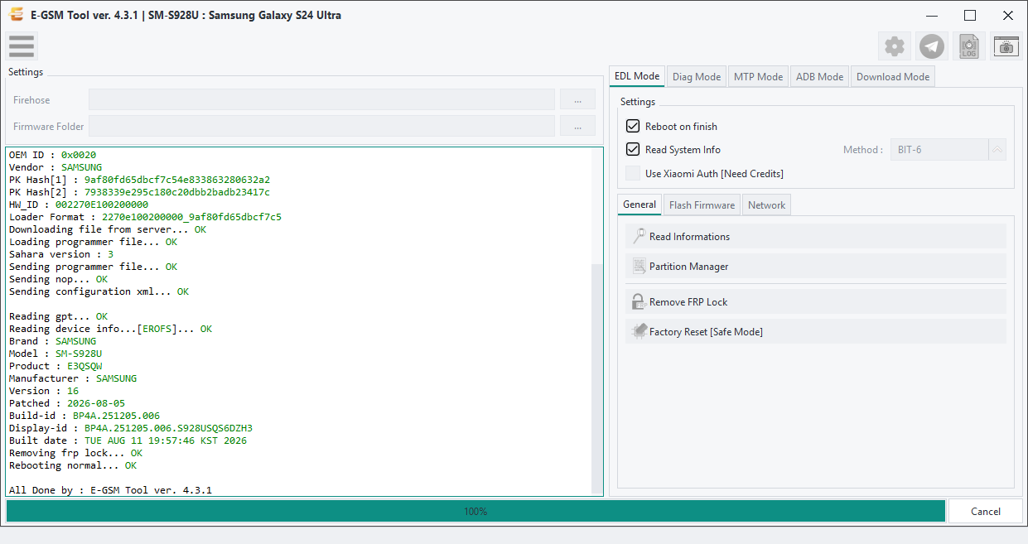Capture a screenshot with the camera icon

point(1006,46)
